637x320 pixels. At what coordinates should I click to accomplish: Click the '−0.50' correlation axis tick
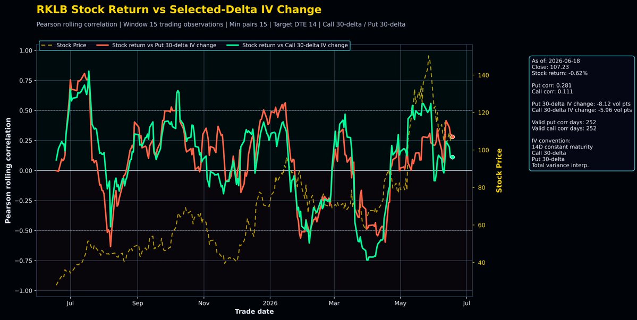(x=23, y=231)
